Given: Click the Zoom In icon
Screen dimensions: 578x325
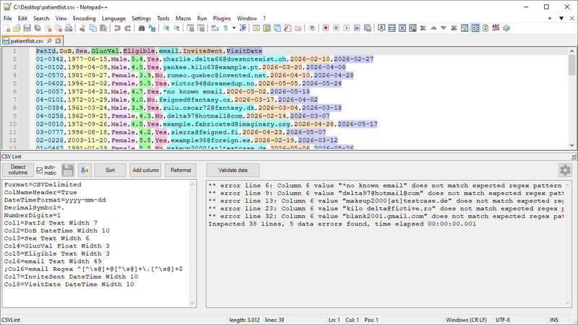Looking at the screenshot, I should 166,28.
